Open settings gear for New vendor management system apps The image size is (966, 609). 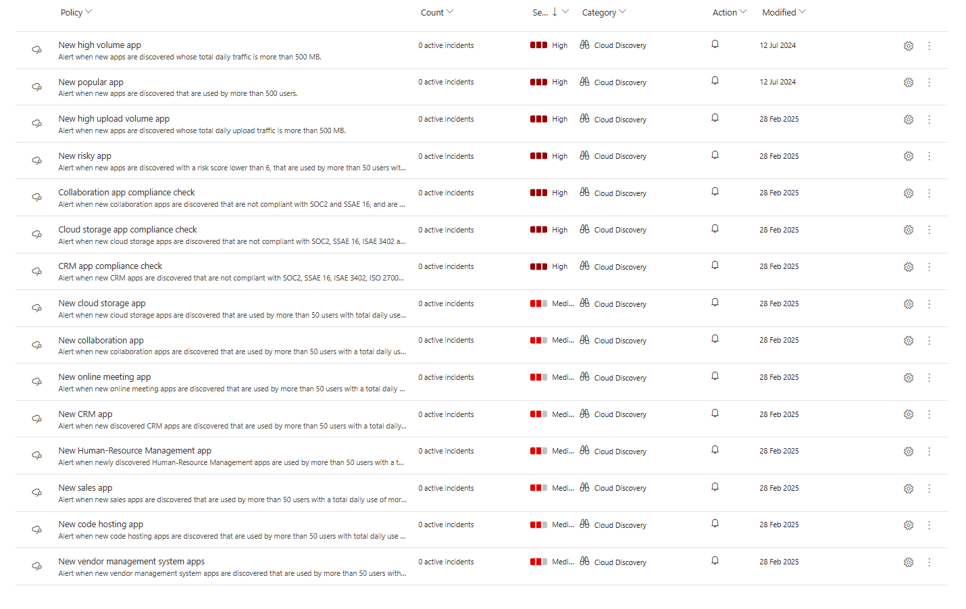908,562
